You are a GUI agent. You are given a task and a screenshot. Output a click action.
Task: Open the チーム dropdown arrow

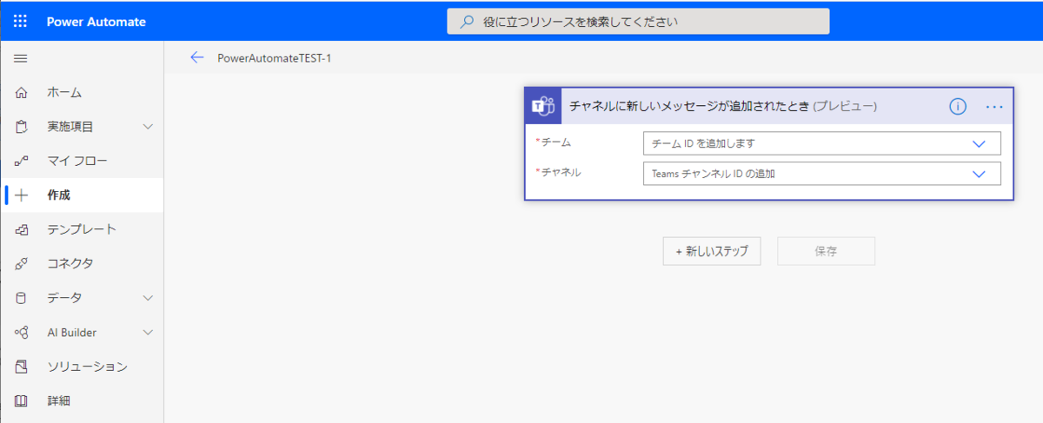pyautogui.click(x=980, y=143)
